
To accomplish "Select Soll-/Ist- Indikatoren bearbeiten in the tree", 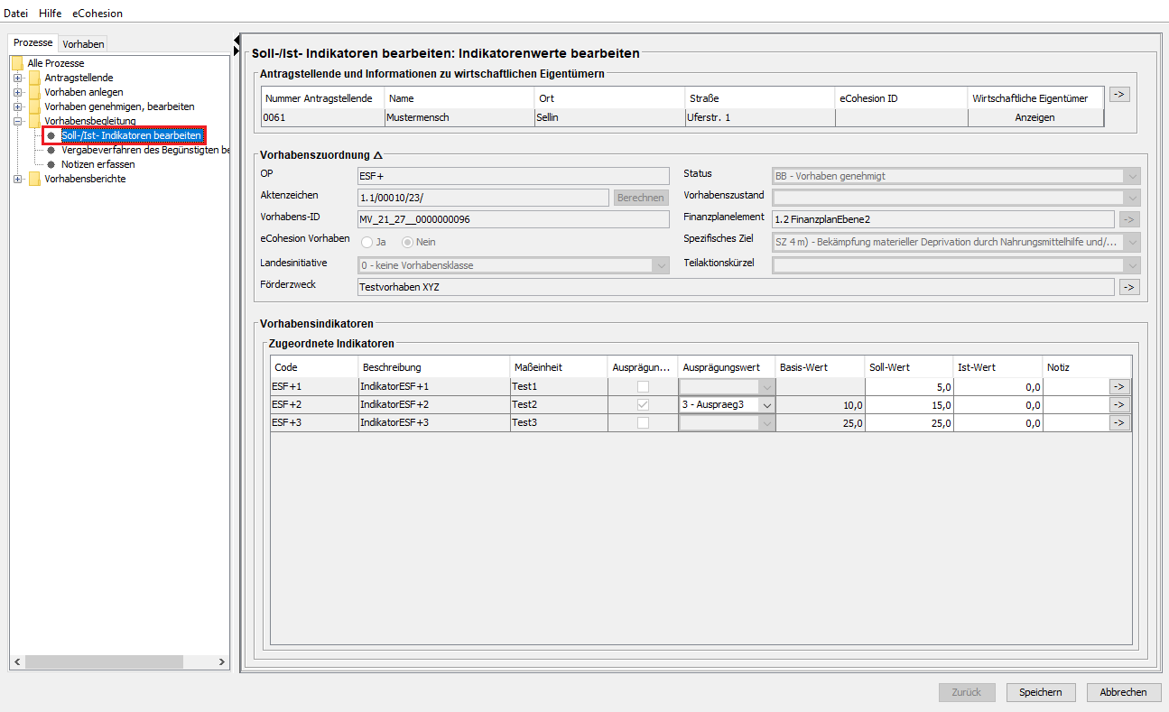I will [131, 135].
